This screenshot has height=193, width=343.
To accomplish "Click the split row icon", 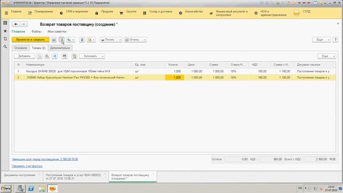I will [x=55, y=56].
